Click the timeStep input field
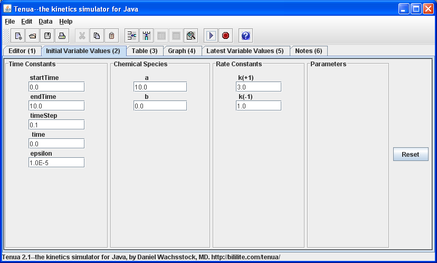 56,125
